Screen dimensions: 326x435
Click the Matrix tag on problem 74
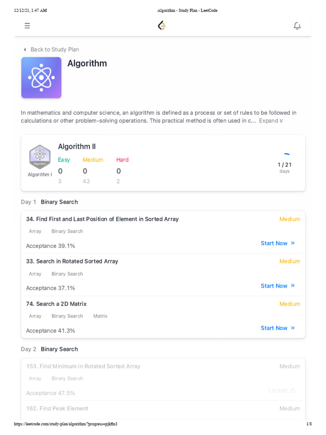[x=100, y=316]
